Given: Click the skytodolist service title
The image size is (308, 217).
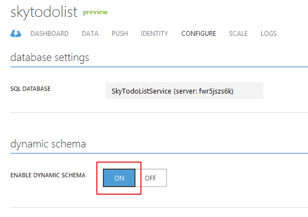Looking at the screenshot, I should [x=44, y=12].
